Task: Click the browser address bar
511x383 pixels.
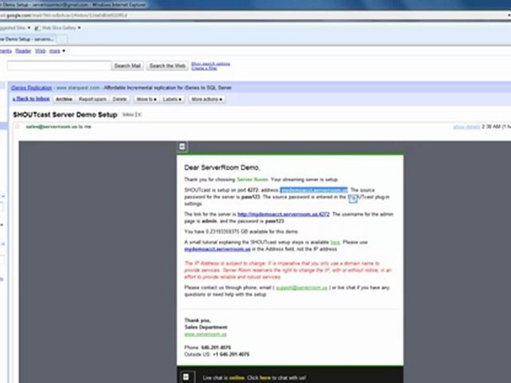Action: click(x=254, y=15)
